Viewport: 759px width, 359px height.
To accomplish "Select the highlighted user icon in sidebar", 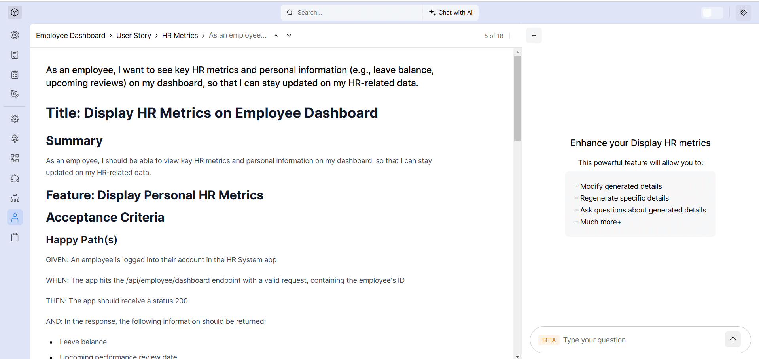I will [15, 217].
